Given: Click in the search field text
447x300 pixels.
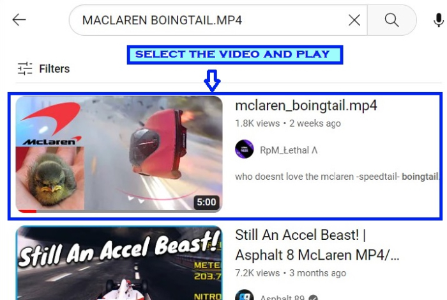Looking at the screenshot, I should pos(162,20).
